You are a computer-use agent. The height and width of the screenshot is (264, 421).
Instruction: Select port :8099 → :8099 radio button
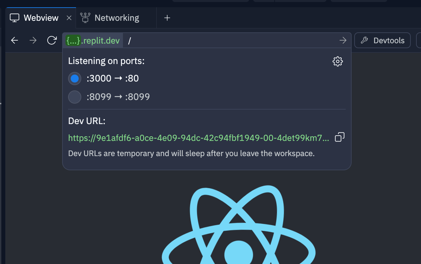75,97
